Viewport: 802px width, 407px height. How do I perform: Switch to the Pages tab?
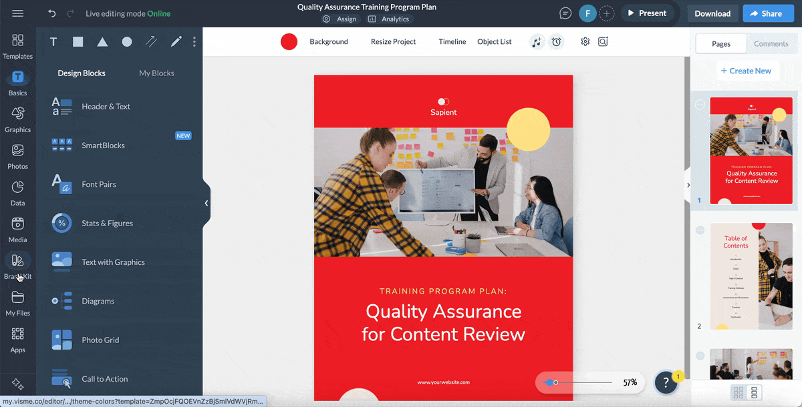(x=721, y=44)
